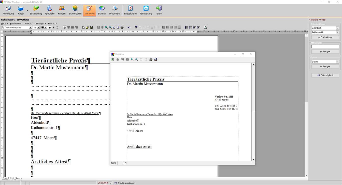Click the Datenabgleich button
342x185 pixels.
[325, 75]
